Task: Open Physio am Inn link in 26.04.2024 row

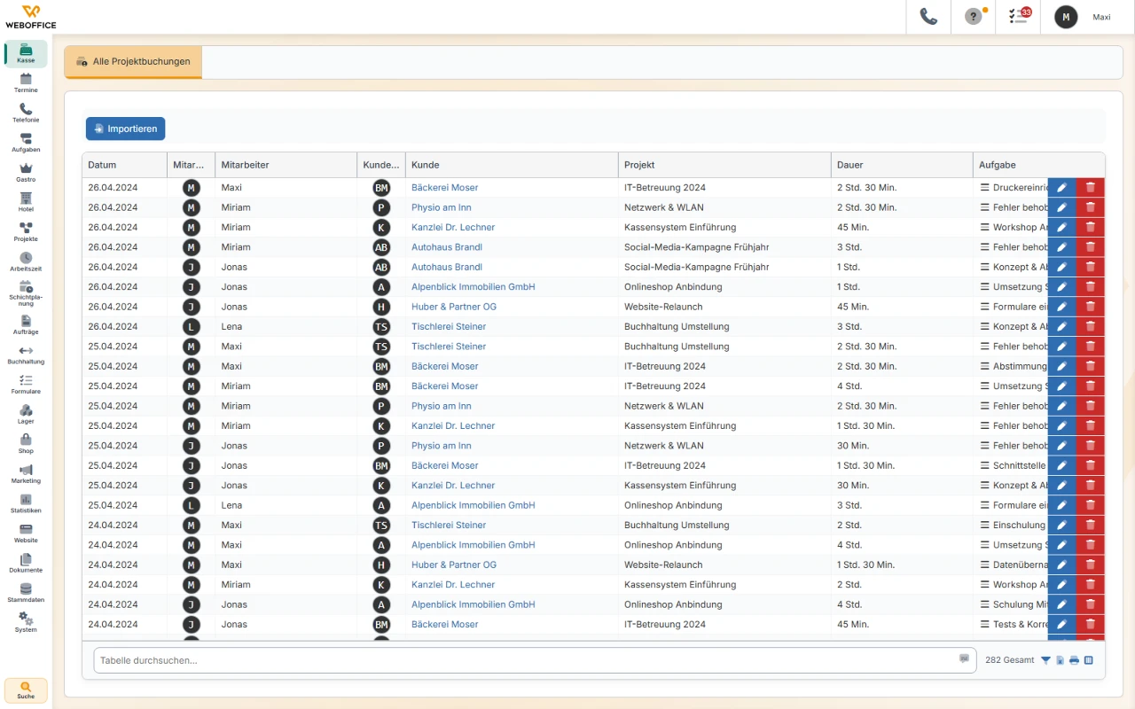Action: pos(442,207)
